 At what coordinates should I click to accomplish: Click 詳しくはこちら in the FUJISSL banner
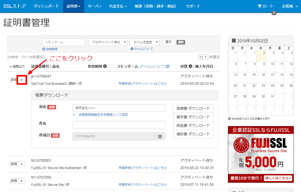tap(278, 178)
